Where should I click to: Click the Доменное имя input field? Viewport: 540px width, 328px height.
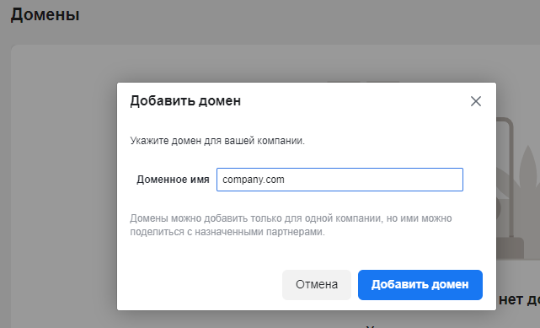(340, 180)
